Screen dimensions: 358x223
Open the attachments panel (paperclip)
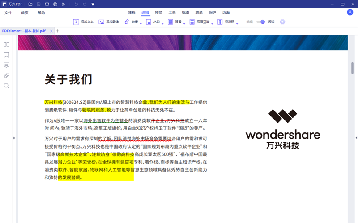pos(6,75)
